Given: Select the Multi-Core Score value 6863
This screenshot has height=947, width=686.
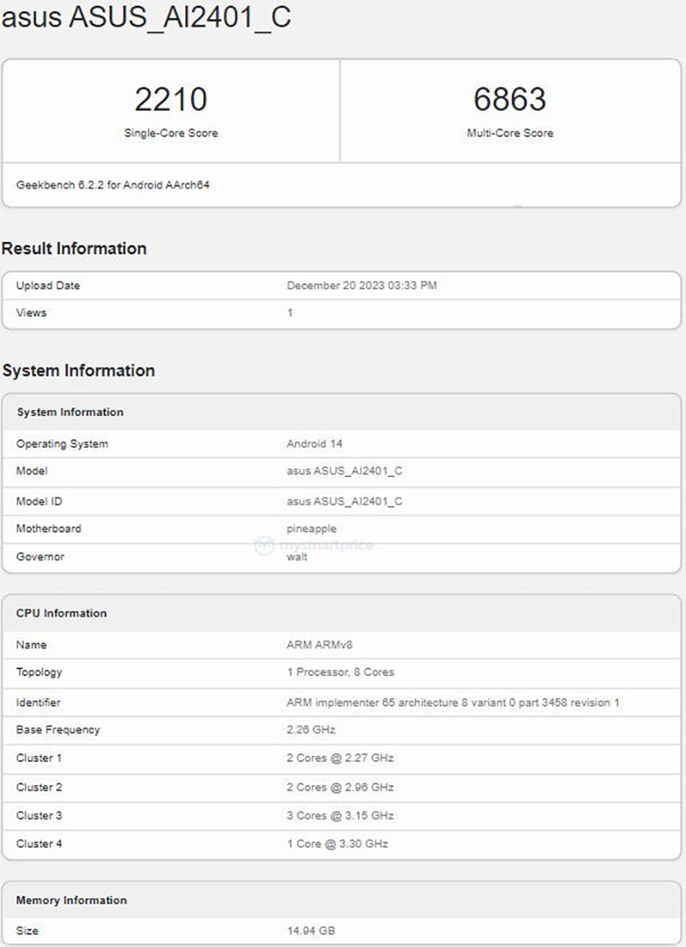Looking at the screenshot, I should [x=509, y=99].
